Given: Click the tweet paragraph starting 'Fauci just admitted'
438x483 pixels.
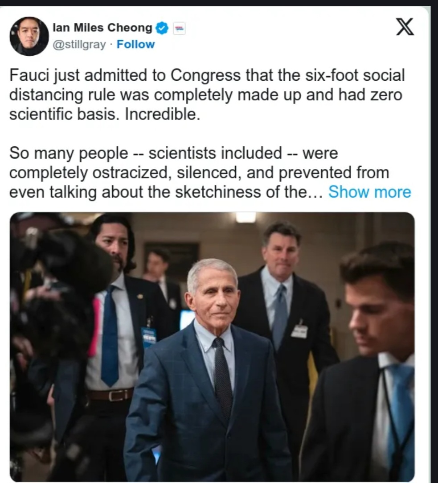Looking at the screenshot, I should [x=207, y=95].
